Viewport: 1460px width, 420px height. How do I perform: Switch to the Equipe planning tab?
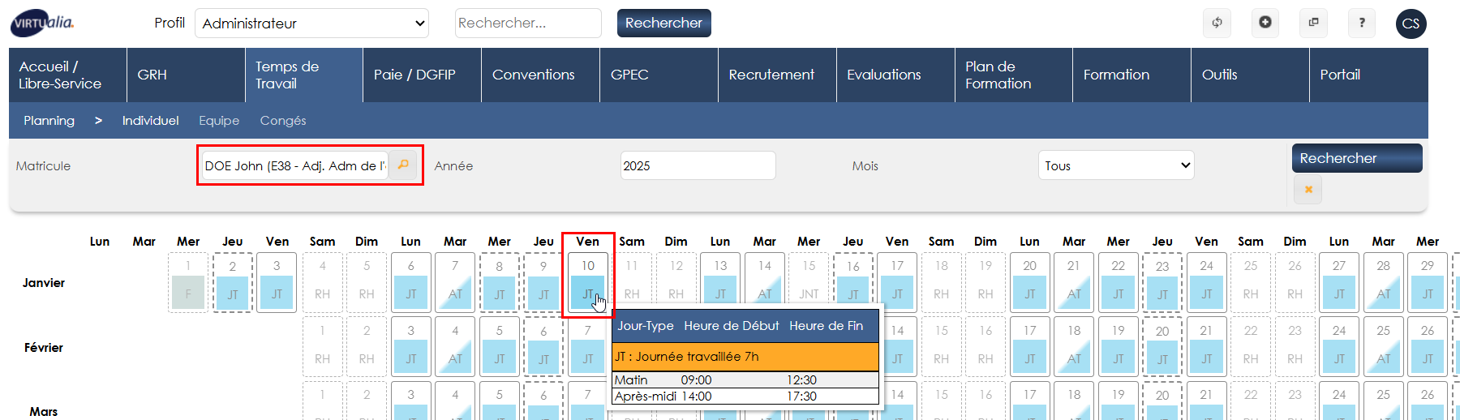coord(219,121)
